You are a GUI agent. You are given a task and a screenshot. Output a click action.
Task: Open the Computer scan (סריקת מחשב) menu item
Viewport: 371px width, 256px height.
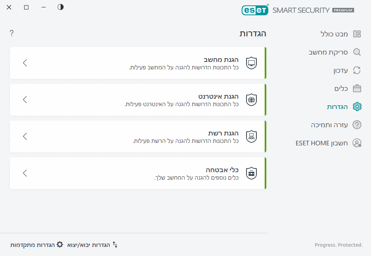pyautogui.click(x=329, y=52)
